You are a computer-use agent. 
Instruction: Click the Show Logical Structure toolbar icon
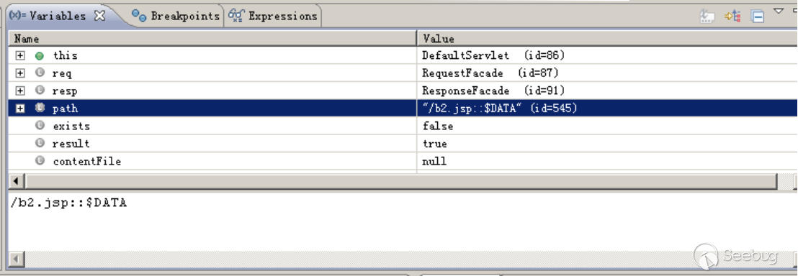tap(732, 17)
